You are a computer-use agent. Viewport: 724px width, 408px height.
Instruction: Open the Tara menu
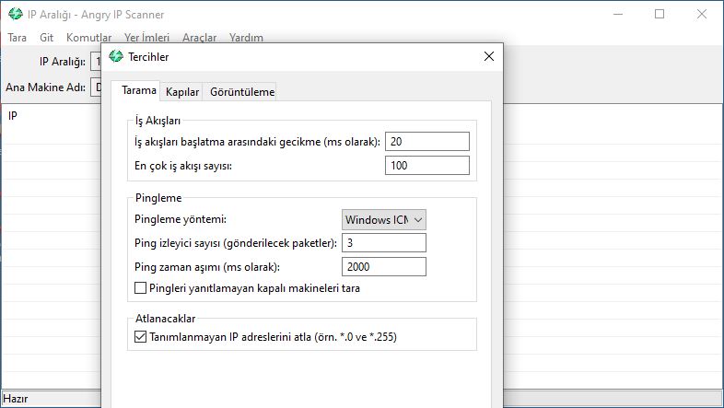click(x=18, y=38)
